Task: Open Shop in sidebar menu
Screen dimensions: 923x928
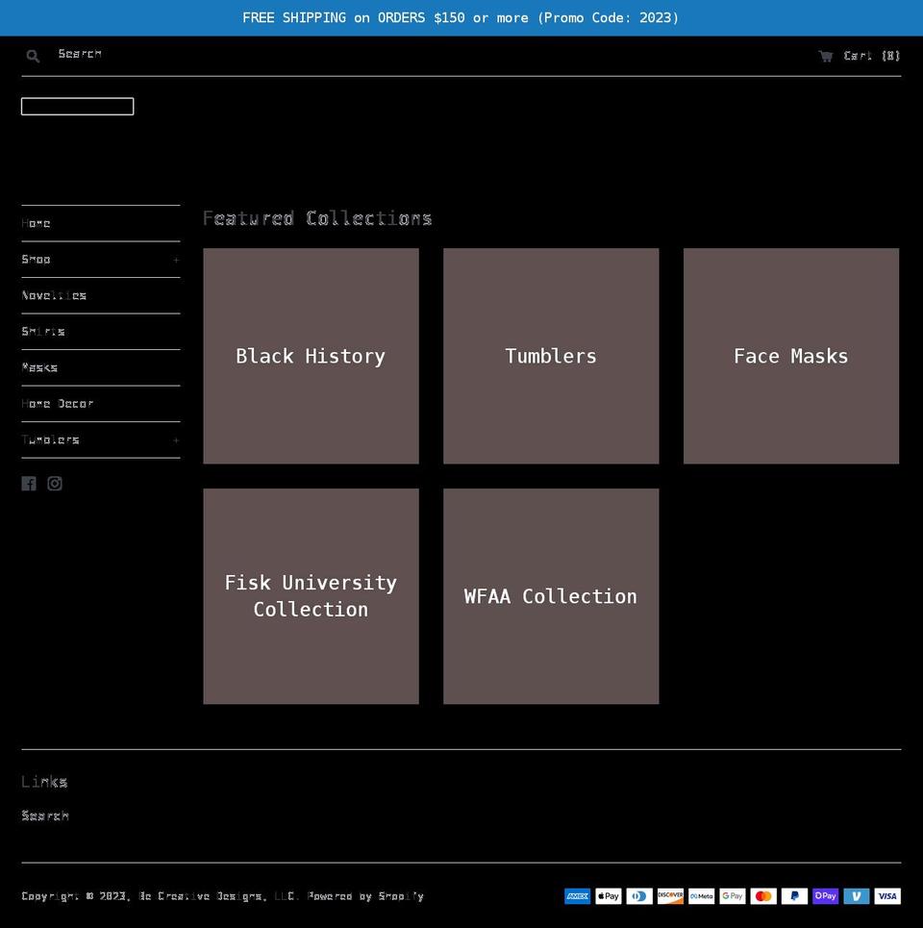Action: (37, 260)
